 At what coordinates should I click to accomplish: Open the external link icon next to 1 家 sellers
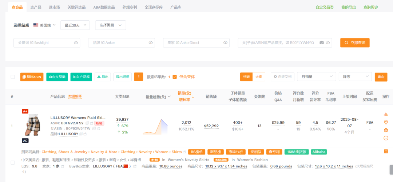(x=63, y=166)
